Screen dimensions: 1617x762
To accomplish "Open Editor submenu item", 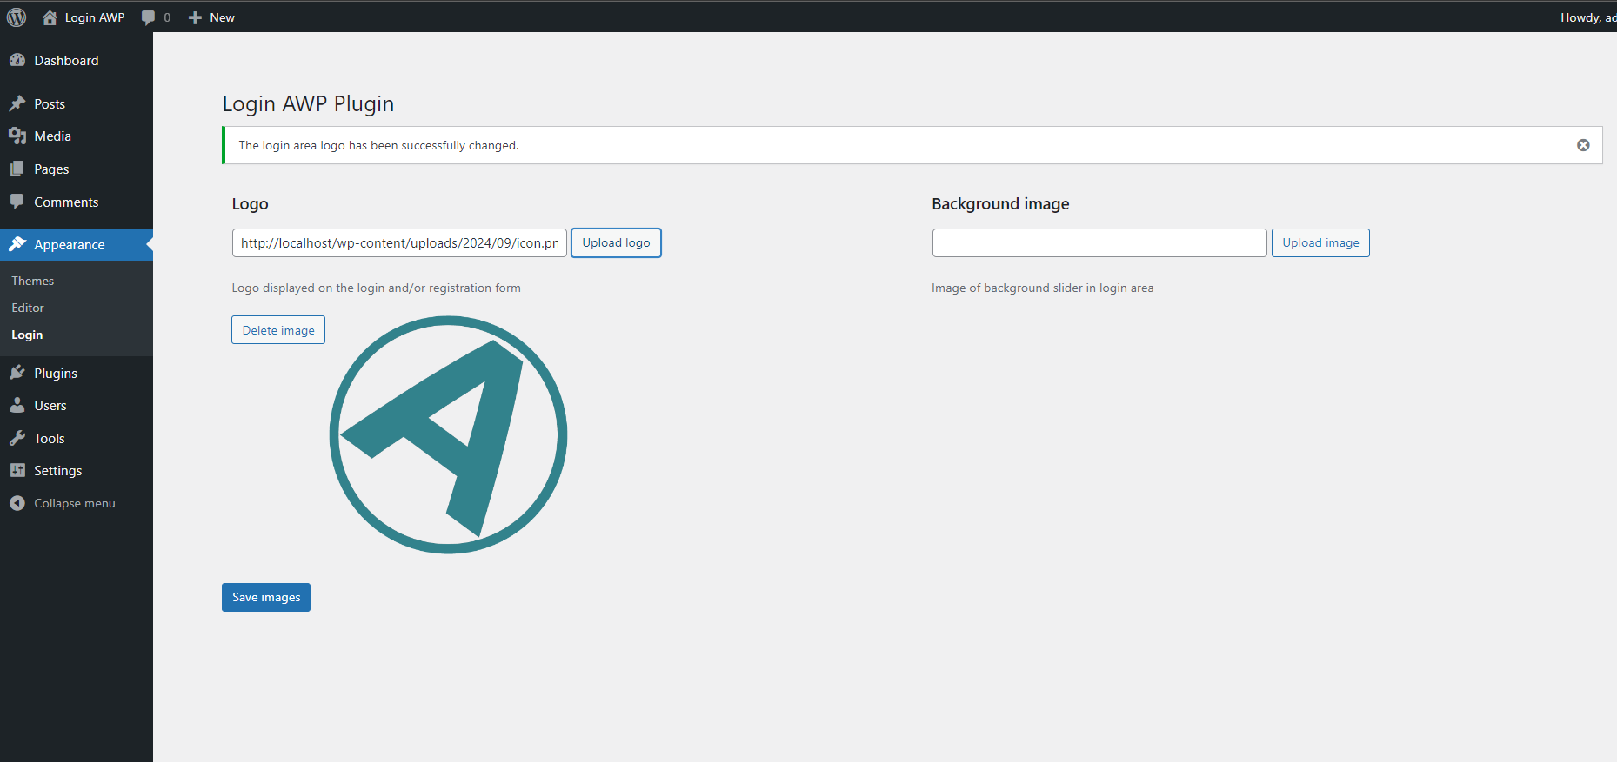I will pyautogui.click(x=28, y=308).
